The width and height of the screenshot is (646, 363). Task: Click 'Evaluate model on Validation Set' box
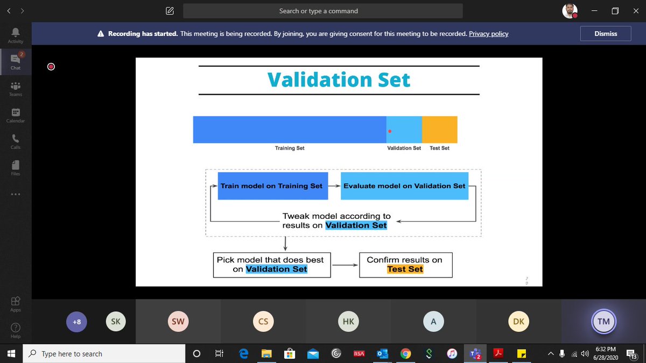[x=404, y=186]
